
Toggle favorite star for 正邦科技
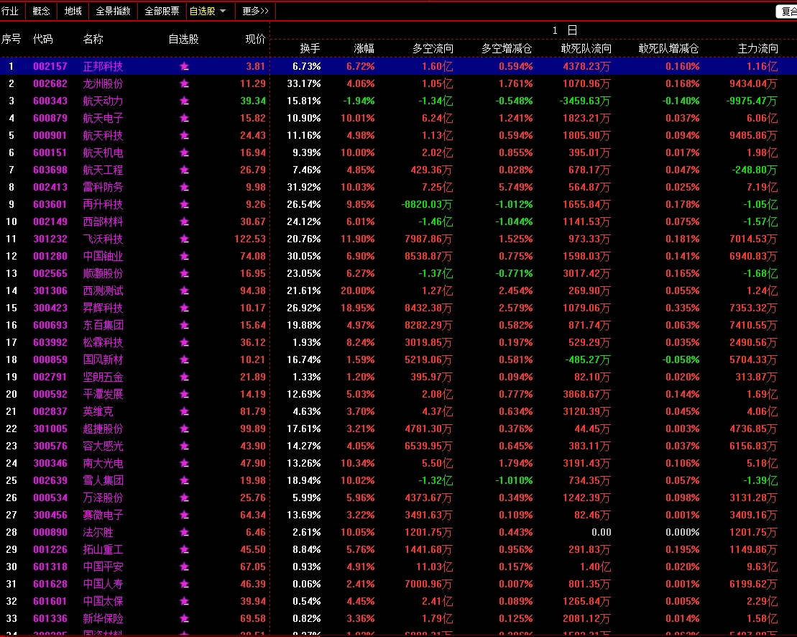pos(184,67)
